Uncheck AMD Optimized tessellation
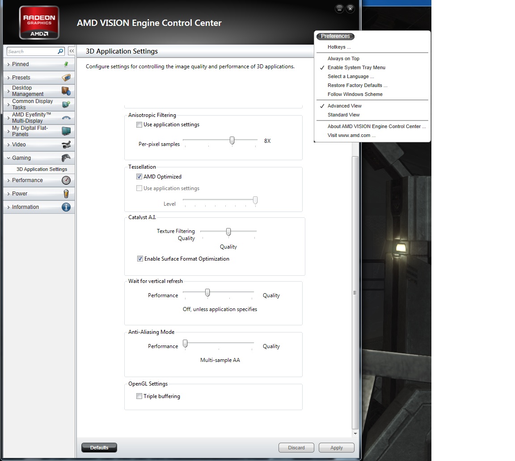The height and width of the screenshot is (461, 515). click(x=139, y=177)
